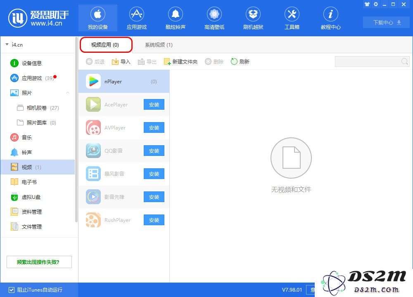
Task: Open 工具箱 toolbox
Action: point(292,18)
